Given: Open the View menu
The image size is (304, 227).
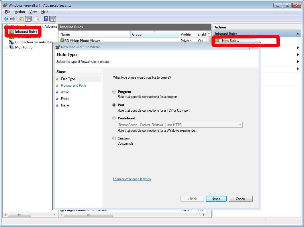Looking at the screenshot, I should 33,12.
